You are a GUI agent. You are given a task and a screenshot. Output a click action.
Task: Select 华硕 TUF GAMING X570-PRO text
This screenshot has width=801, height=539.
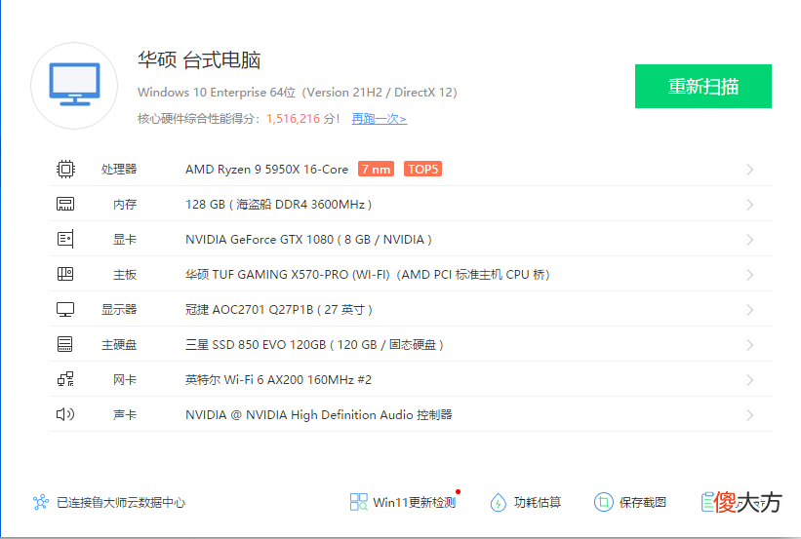pos(367,275)
